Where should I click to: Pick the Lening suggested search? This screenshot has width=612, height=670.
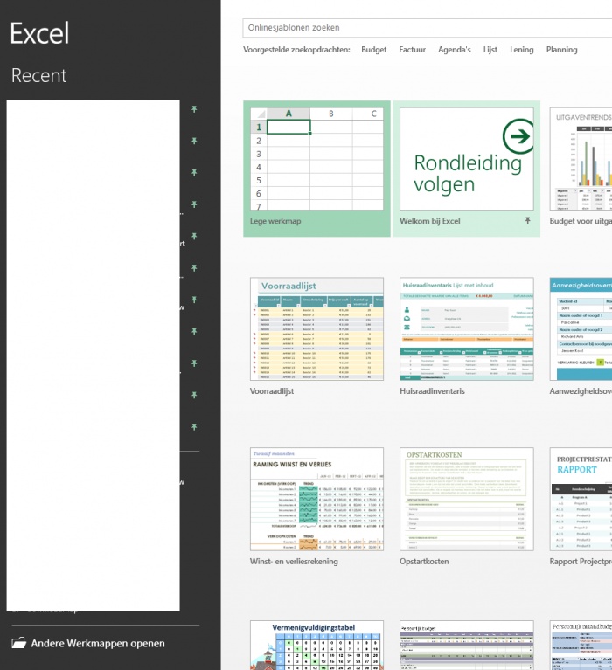click(521, 50)
